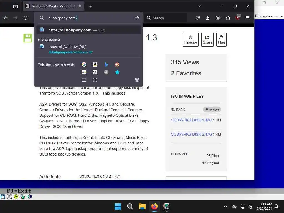Open Windows taskbar Search

point(130,206)
